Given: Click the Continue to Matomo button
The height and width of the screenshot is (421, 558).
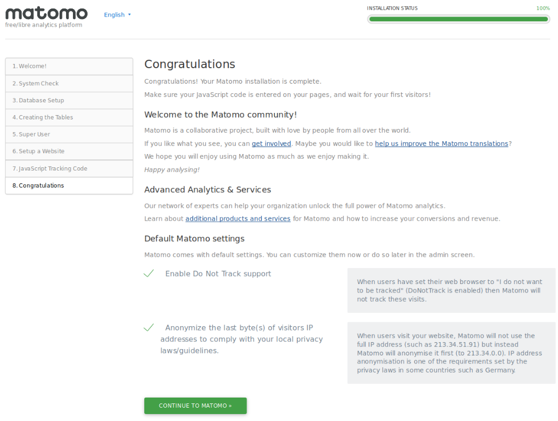Looking at the screenshot, I should click(x=195, y=406).
